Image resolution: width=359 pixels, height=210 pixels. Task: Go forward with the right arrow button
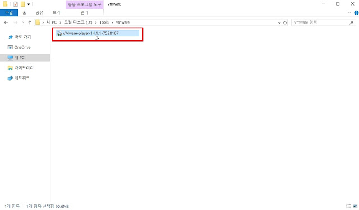click(x=15, y=22)
